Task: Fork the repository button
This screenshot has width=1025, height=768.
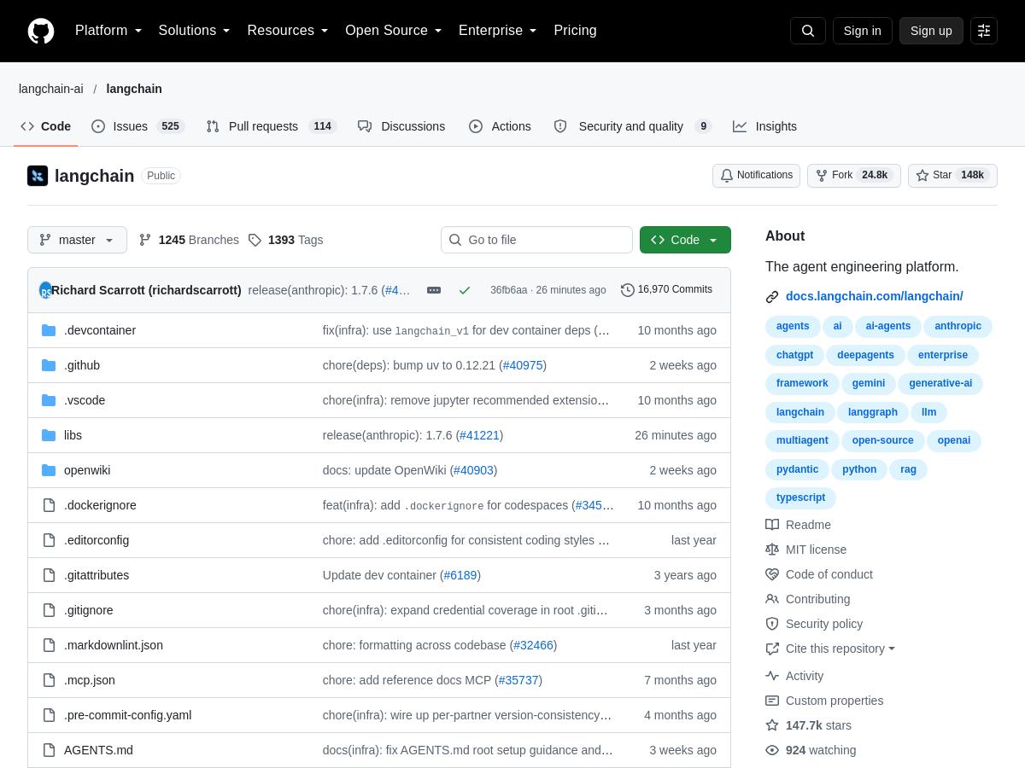Action: coord(853,176)
